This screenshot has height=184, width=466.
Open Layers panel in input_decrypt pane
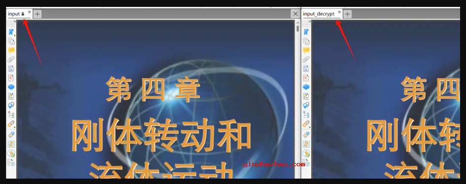tap(306, 87)
